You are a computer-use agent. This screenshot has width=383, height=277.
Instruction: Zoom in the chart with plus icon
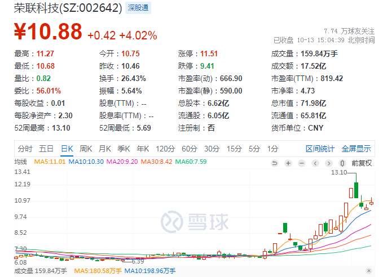[288, 163]
